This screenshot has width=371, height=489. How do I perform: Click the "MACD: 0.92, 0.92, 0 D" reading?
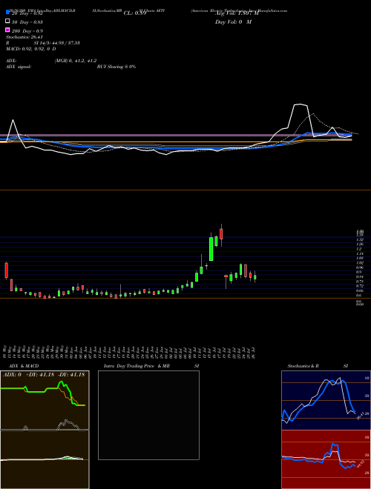(x=31, y=49)
